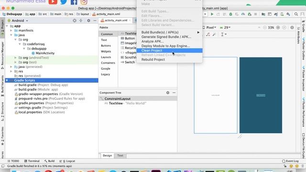Viewport: 306px width, 172px height.
Task: Select Layouts palette category
Action: click(x=106, y=57)
